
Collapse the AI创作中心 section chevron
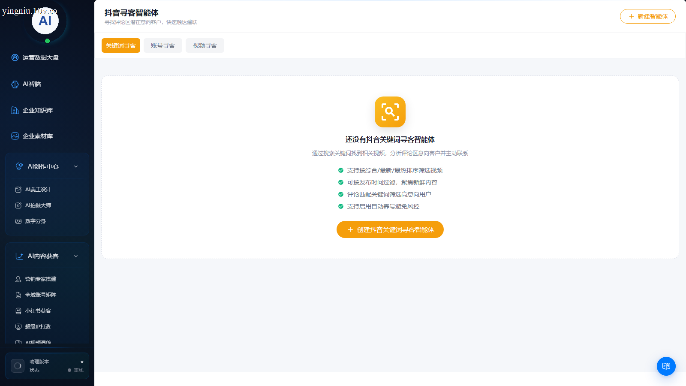(76, 166)
